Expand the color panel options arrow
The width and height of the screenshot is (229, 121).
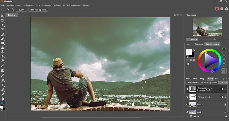tap(226, 44)
